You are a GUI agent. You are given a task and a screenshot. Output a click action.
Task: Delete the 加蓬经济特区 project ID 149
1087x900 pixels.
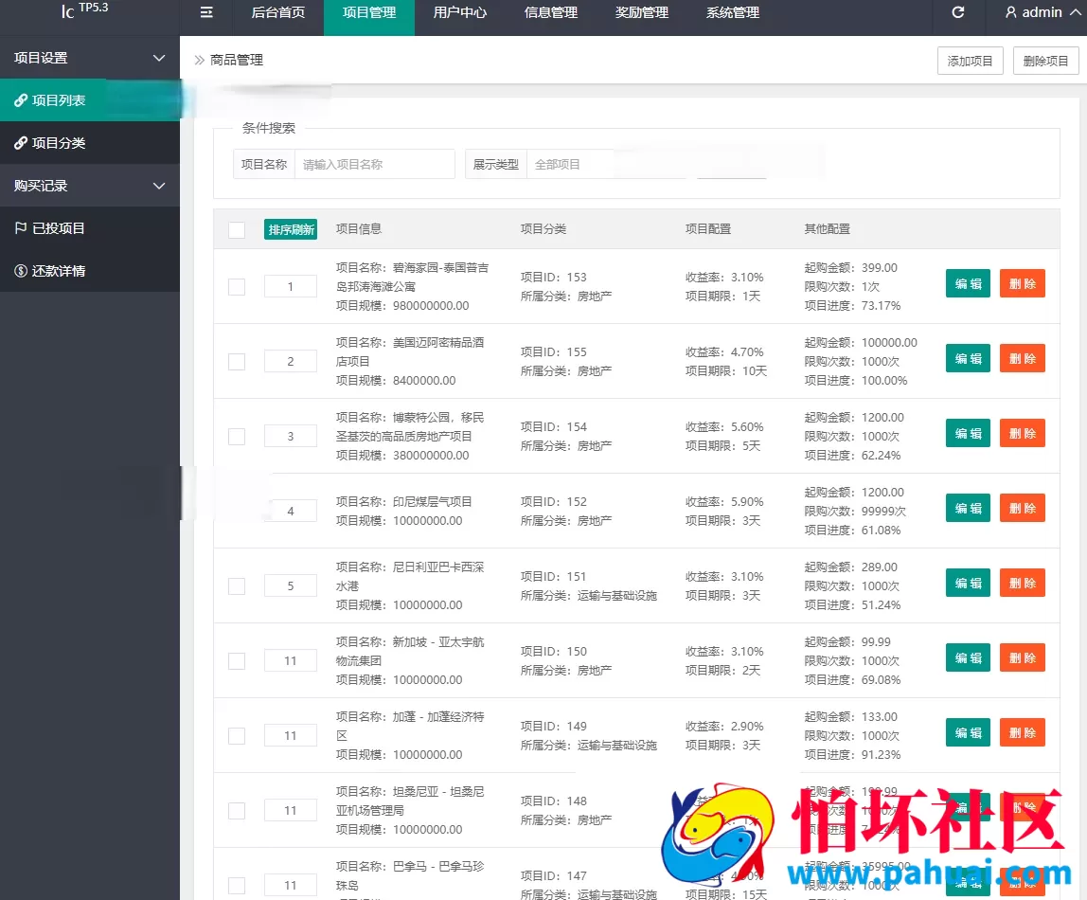(x=1022, y=733)
